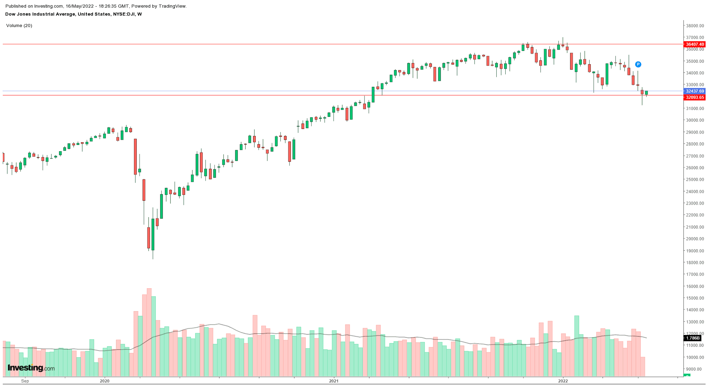
Task: Click the red 36407.40 price label
Action: click(694, 44)
